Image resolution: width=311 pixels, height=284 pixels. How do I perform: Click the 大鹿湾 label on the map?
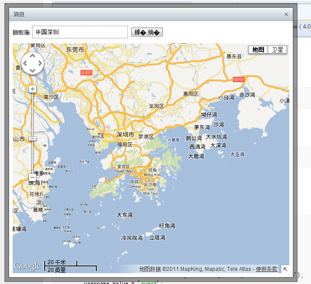196,156
